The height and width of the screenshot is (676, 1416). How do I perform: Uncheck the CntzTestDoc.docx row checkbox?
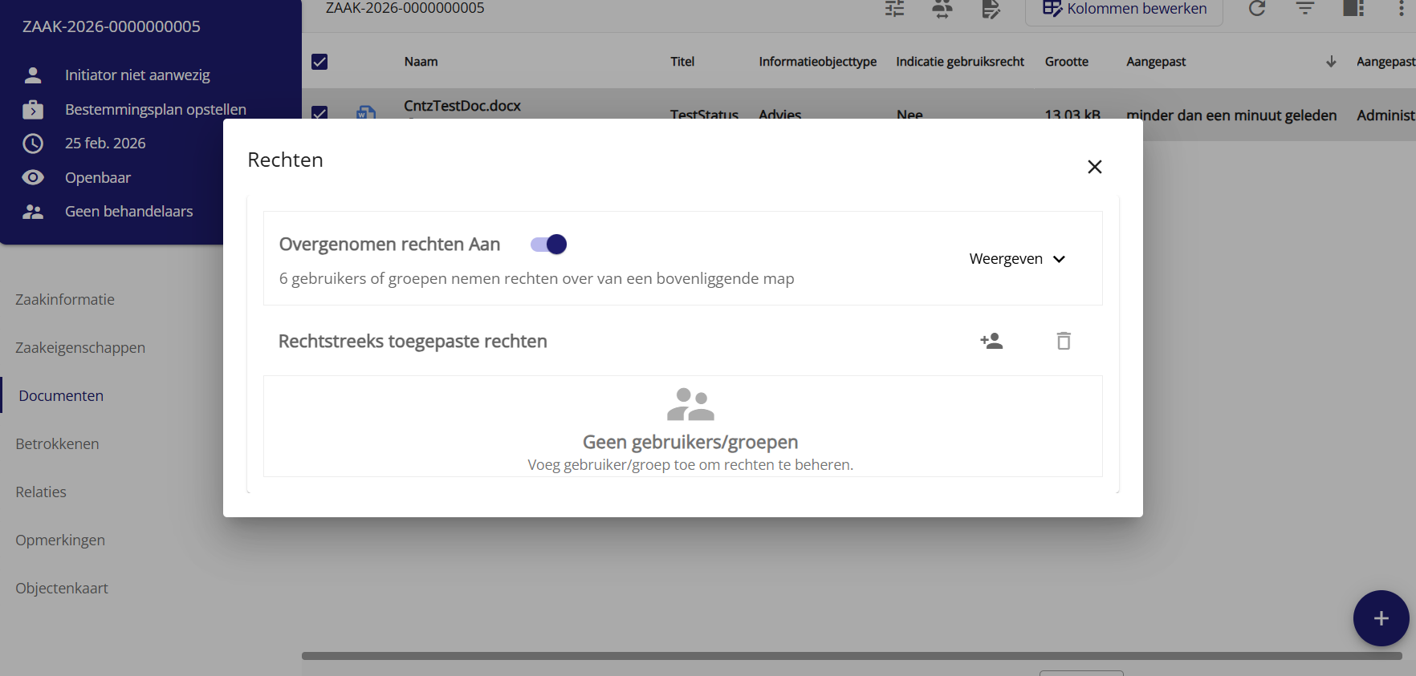click(319, 112)
